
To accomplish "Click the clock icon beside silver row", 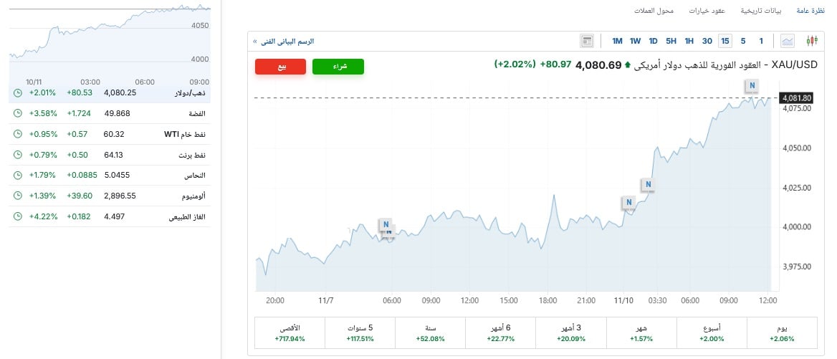I will click(x=18, y=113).
